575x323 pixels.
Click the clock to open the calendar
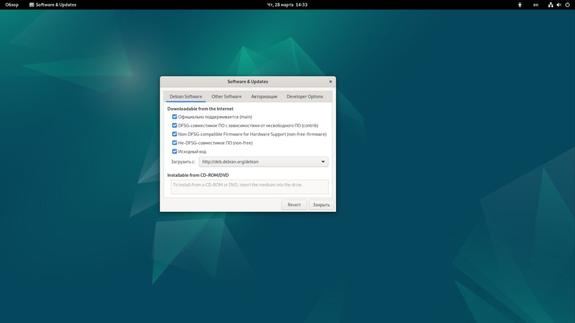(x=287, y=5)
